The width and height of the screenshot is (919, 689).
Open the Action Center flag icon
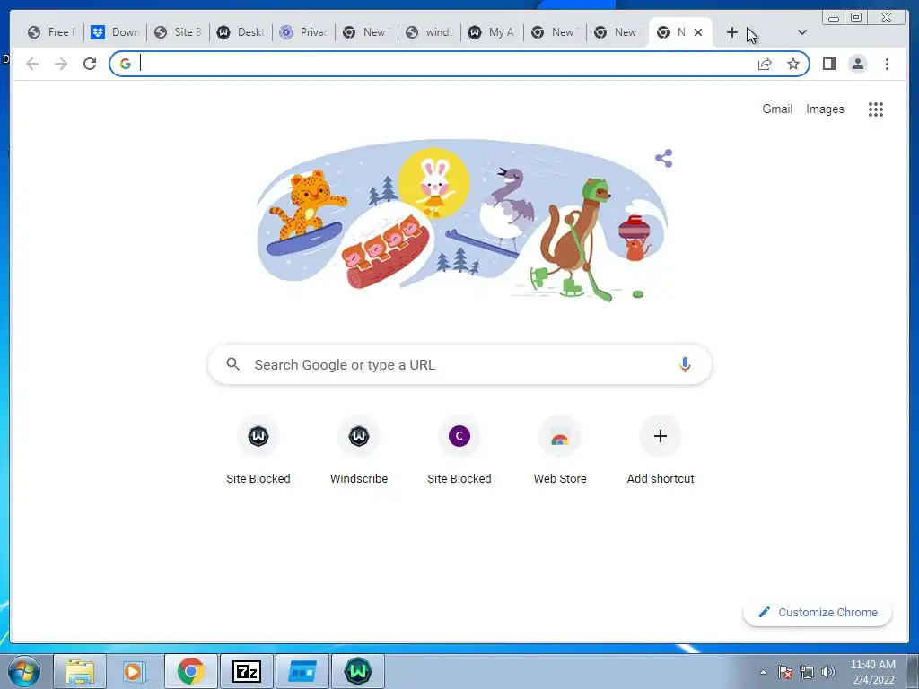pyautogui.click(x=784, y=672)
